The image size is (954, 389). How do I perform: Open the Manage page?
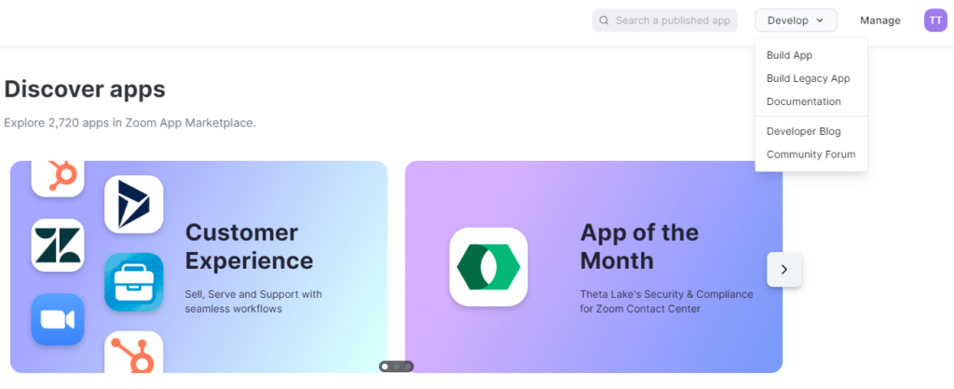879,20
